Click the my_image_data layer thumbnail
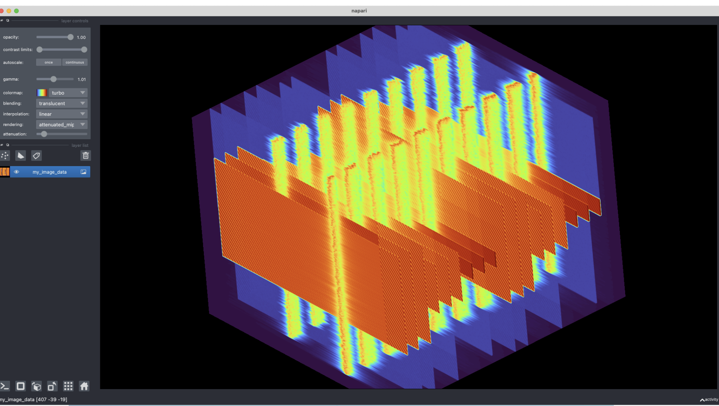Screen dimensions: 719x406 [x=5, y=172]
